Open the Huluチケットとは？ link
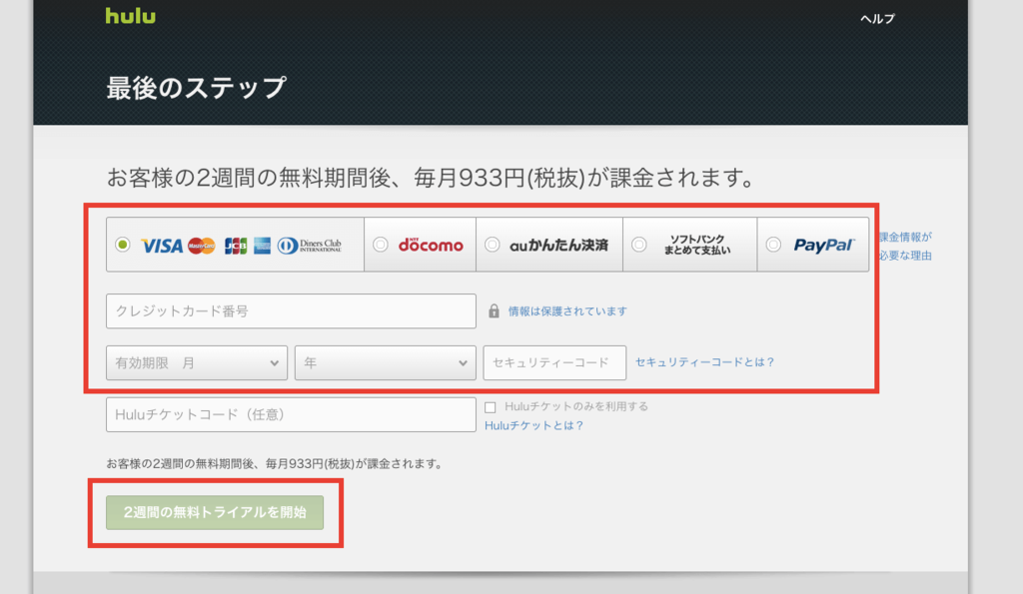Screen dimensions: 1023x594 533,425
